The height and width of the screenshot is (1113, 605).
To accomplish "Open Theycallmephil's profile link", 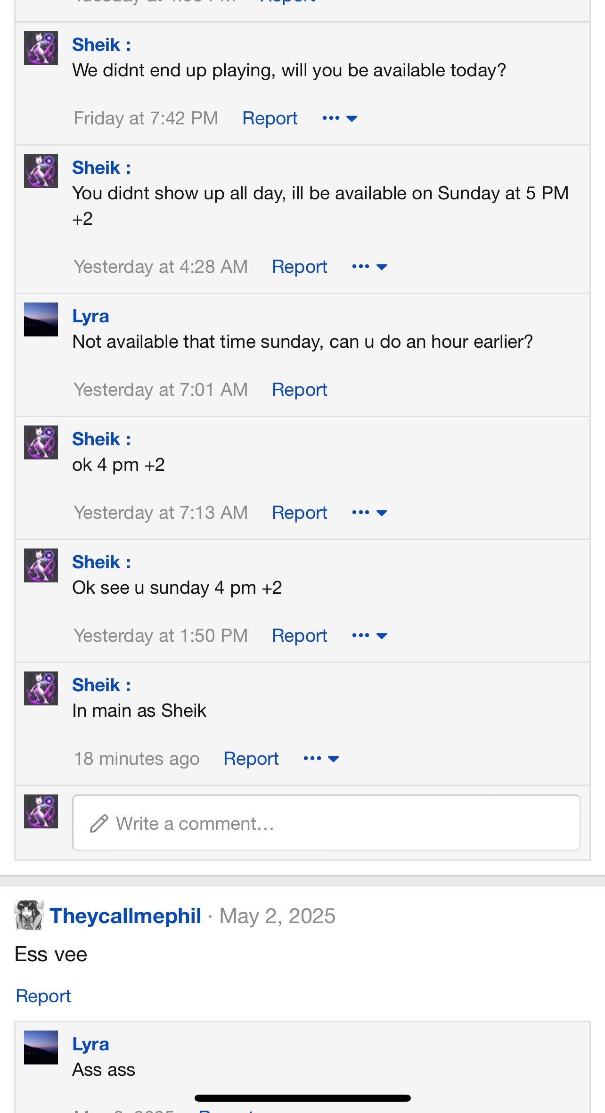I will (x=125, y=916).
